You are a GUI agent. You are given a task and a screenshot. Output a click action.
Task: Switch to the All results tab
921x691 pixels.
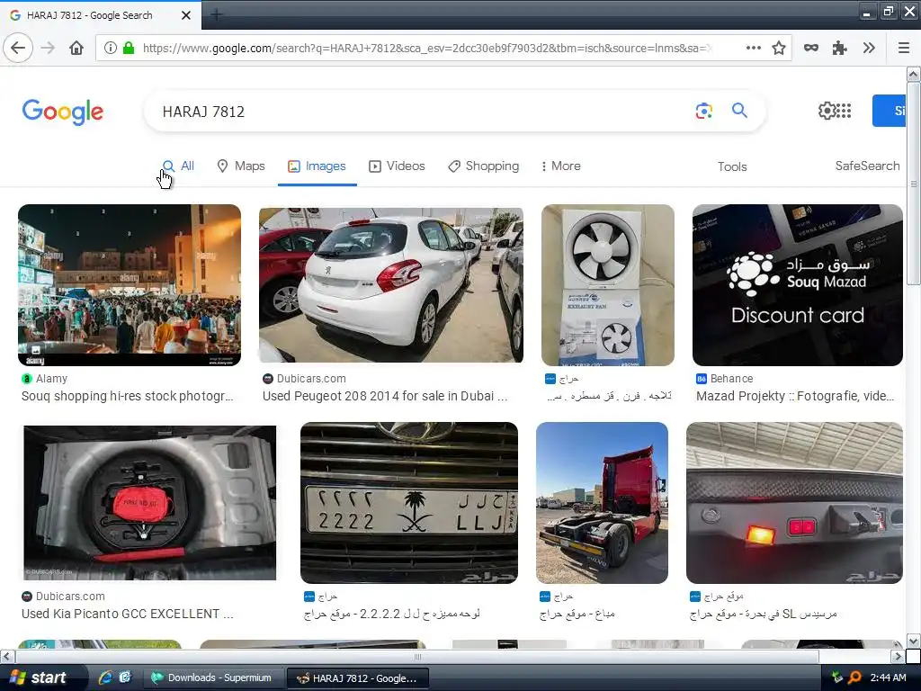pyautogui.click(x=178, y=166)
